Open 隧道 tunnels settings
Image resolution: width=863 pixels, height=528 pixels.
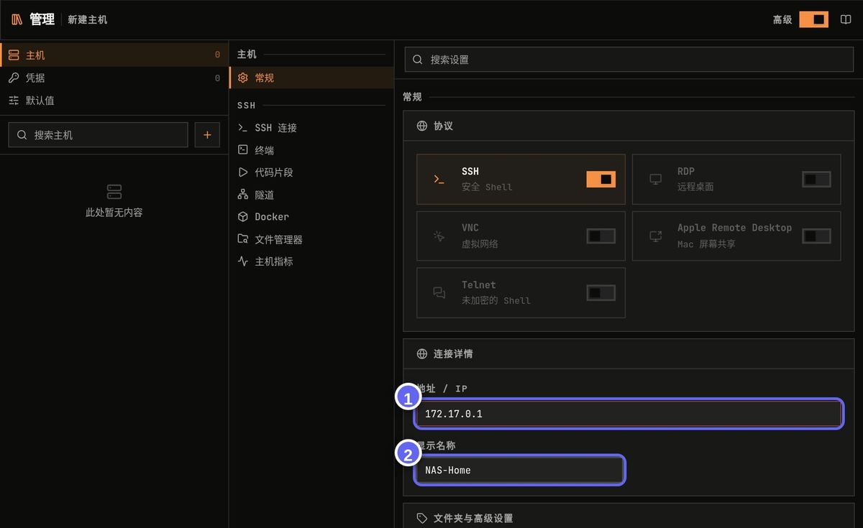(x=311, y=195)
